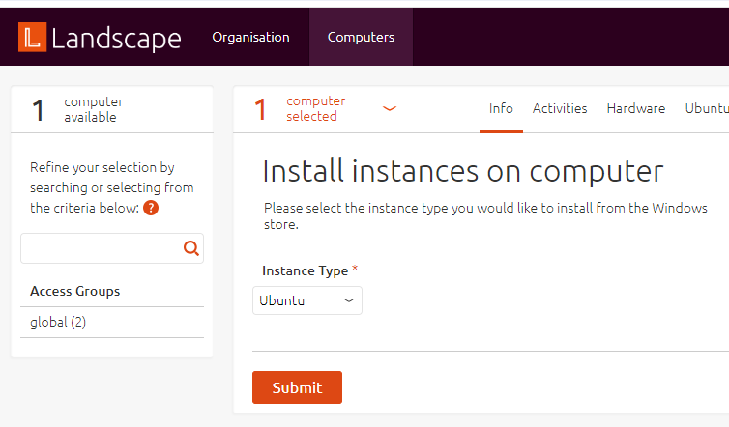Screen dimensions: 729x427
Task: Open the help question mark icon
Action: coord(151,208)
